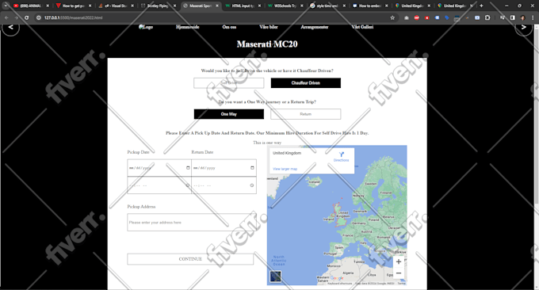The image size is (539, 290).
Task: Open the Våre biler nav link
Action: (x=269, y=27)
